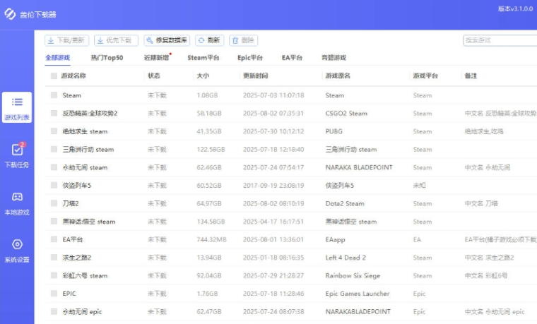Check the box for 反恐精英:全球攻势2
The height and width of the screenshot is (324, 537).
[x=54, y=113]
